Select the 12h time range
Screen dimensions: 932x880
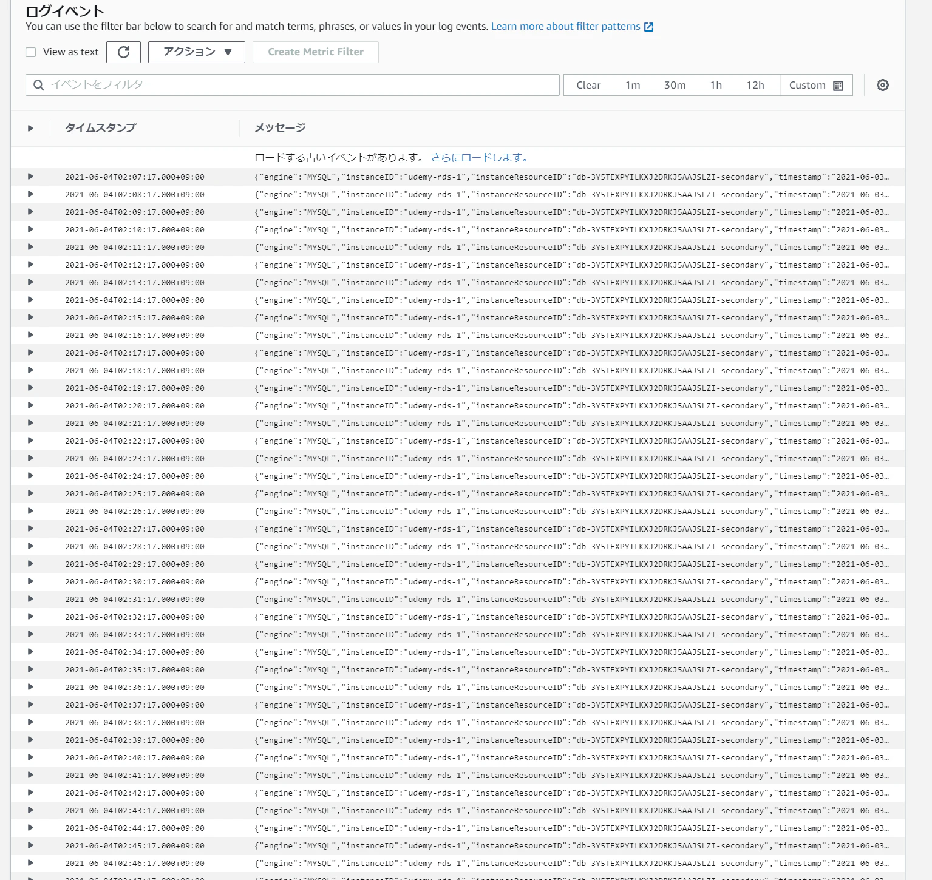point(755,85)
